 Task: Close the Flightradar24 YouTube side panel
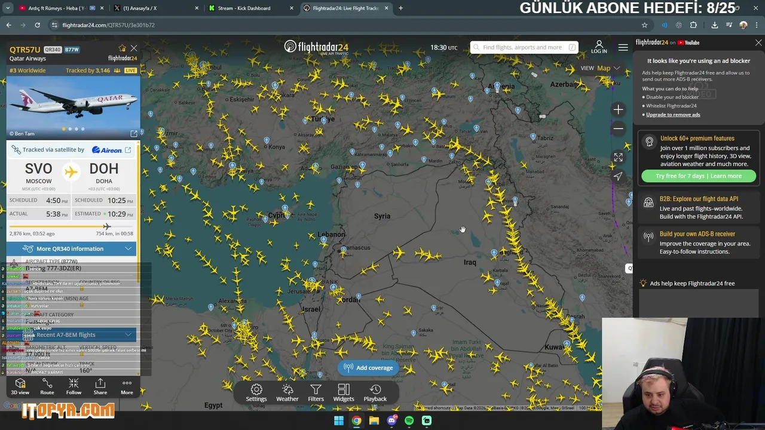pyautogui.click(x=758, y=42)
